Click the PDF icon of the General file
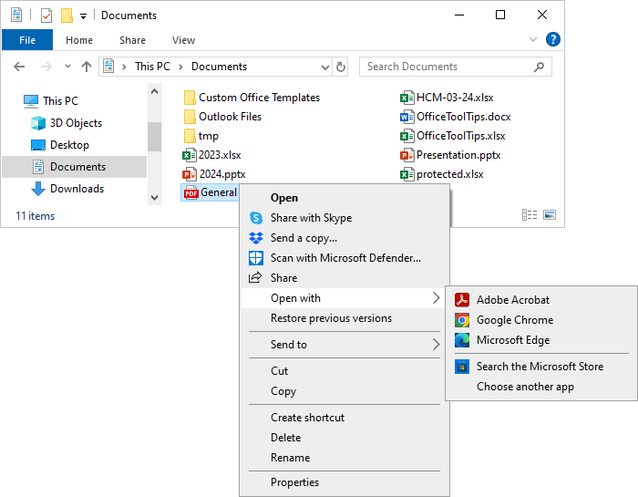638x497 pixels. 190,192
